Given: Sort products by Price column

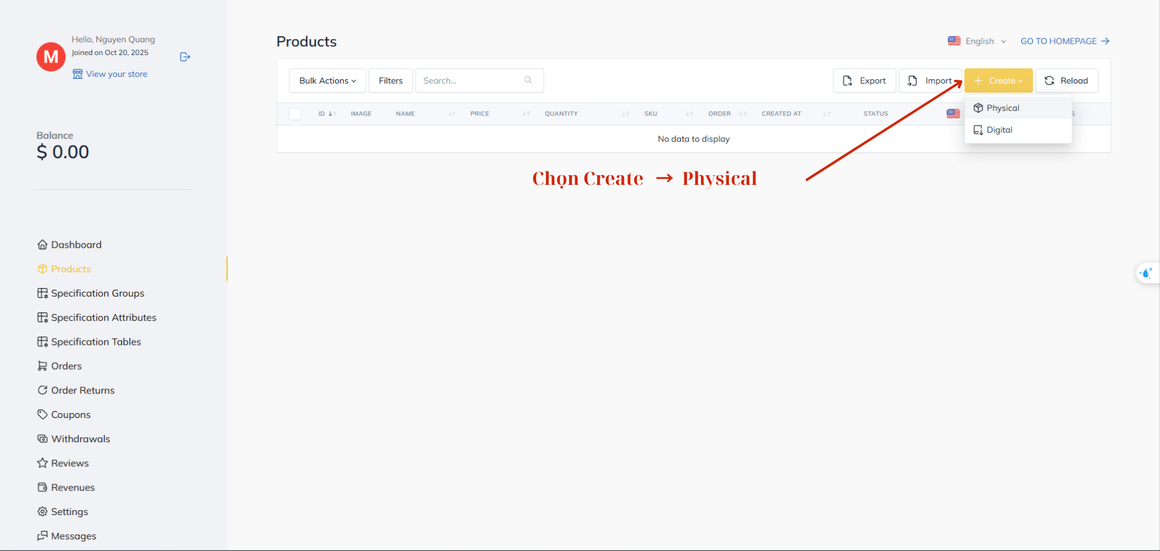Looking at the screenshot, I should pyautogui.click(x=480, y=114).
